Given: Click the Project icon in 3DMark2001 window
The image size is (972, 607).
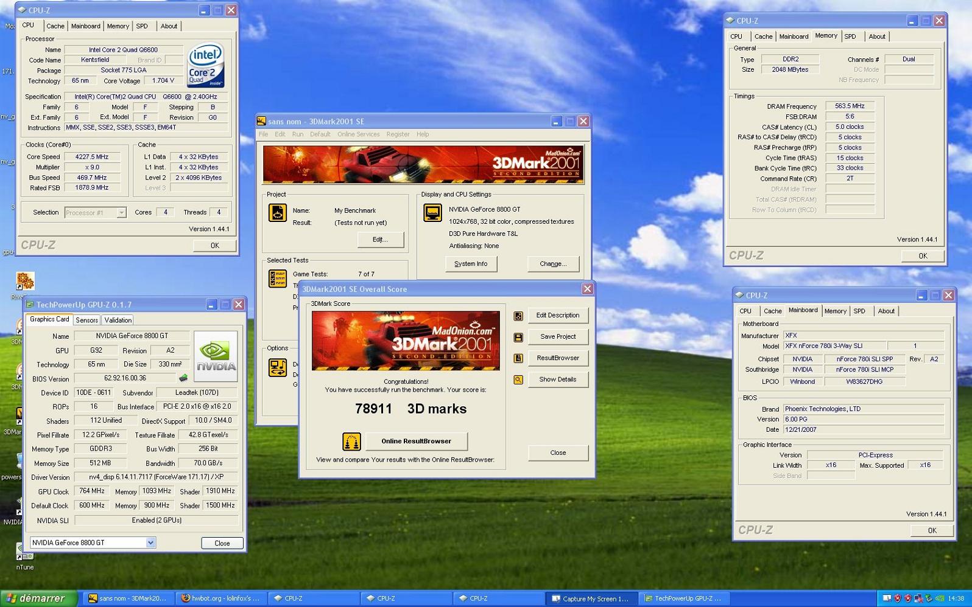Looking at the screenshot, I should (278, 213).
